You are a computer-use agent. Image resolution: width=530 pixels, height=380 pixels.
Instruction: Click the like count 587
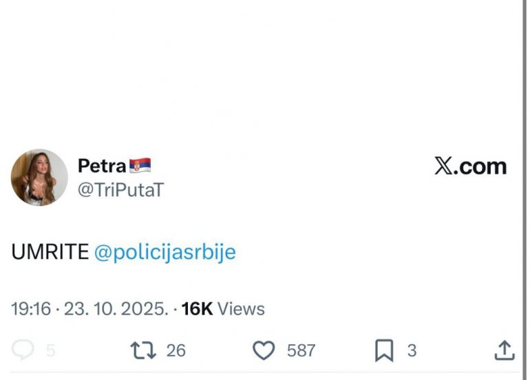[x=301, y=350]
